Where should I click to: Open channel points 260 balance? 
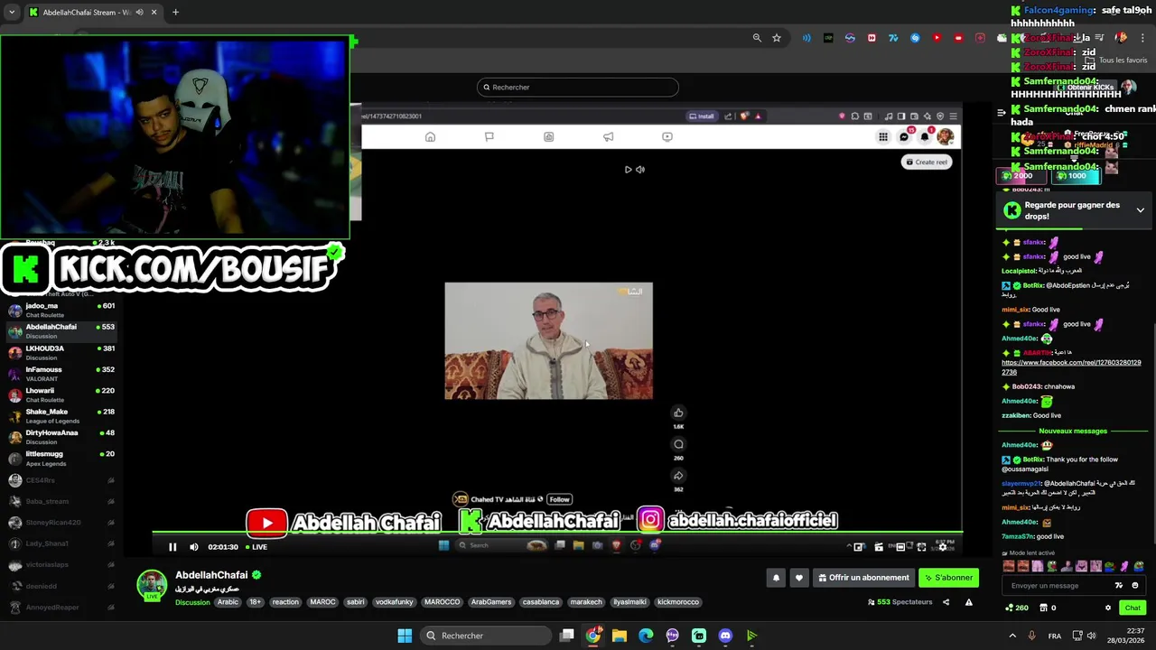click(1016, 608)
